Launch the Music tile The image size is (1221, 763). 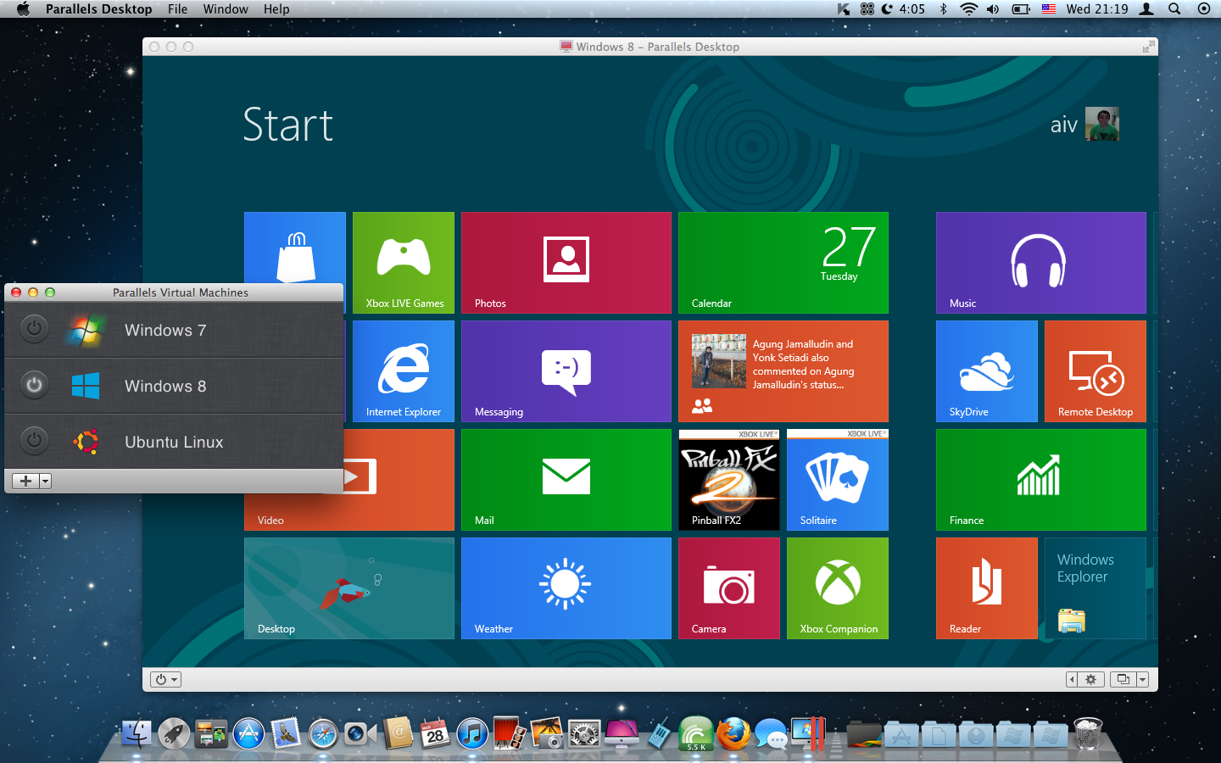coord(1041,263)
